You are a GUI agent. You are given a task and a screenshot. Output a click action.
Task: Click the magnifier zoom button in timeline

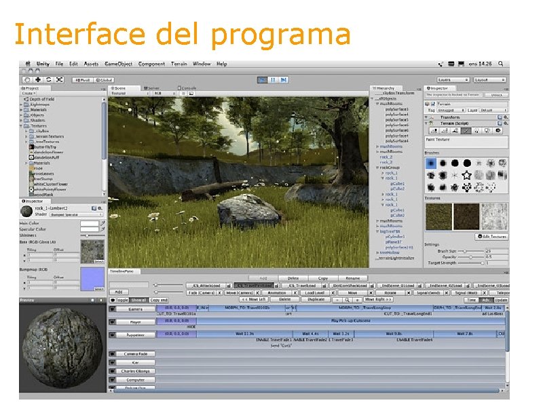click(x=348, y=300)
